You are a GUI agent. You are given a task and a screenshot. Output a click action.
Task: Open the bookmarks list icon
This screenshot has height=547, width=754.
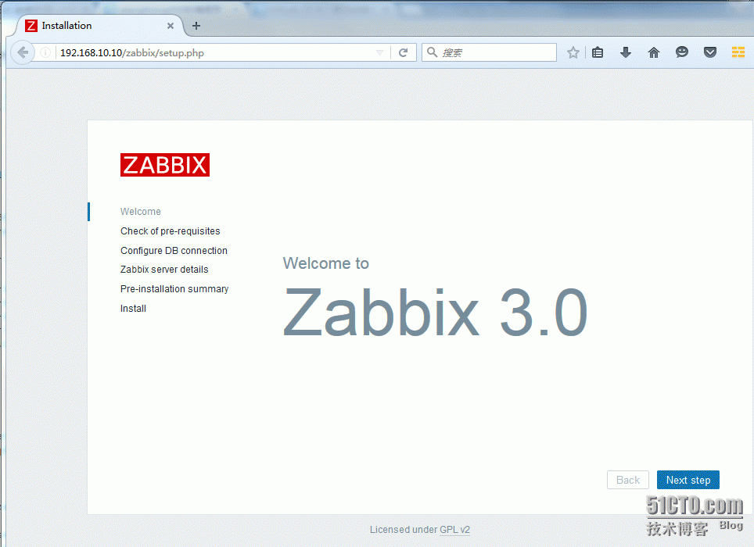pyautogui.click(x=598, y=52)
